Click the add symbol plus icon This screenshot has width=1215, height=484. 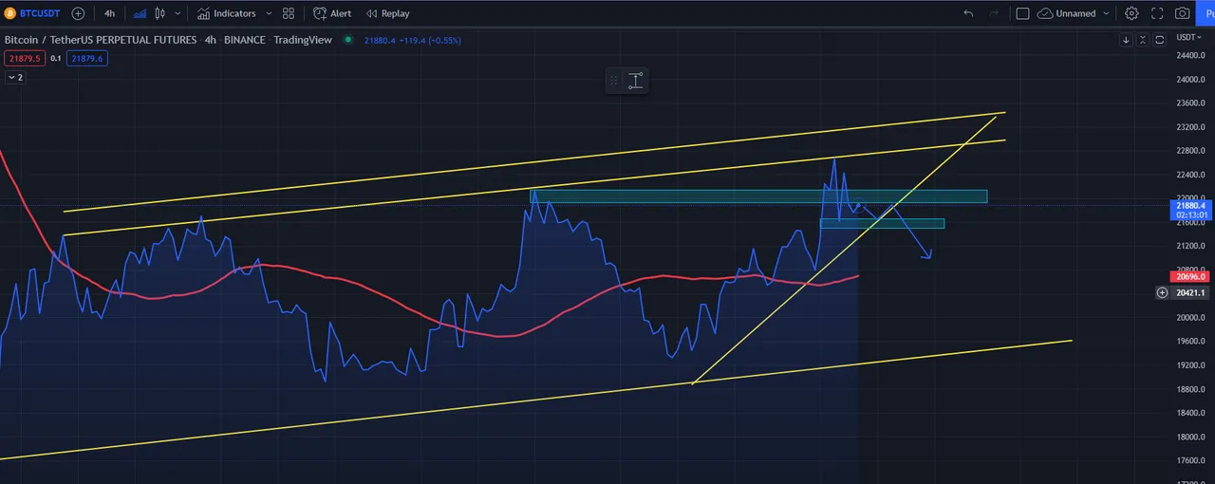coord(78,13)
